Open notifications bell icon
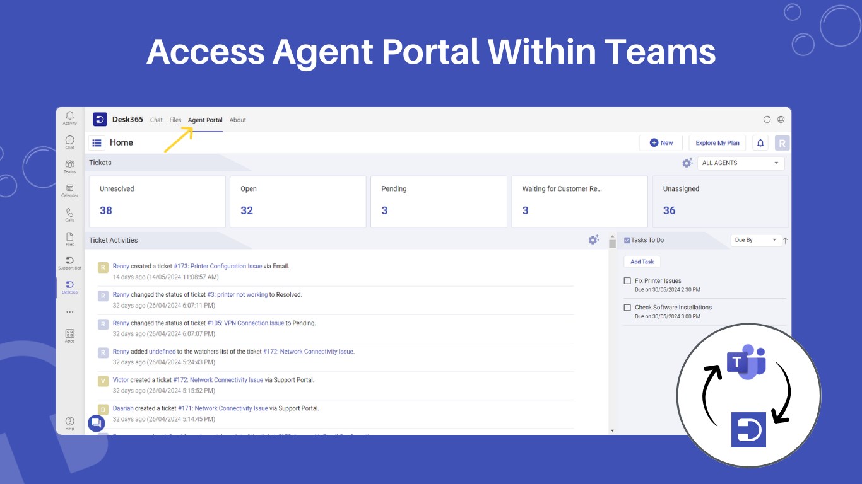 (x=760, y=143)
